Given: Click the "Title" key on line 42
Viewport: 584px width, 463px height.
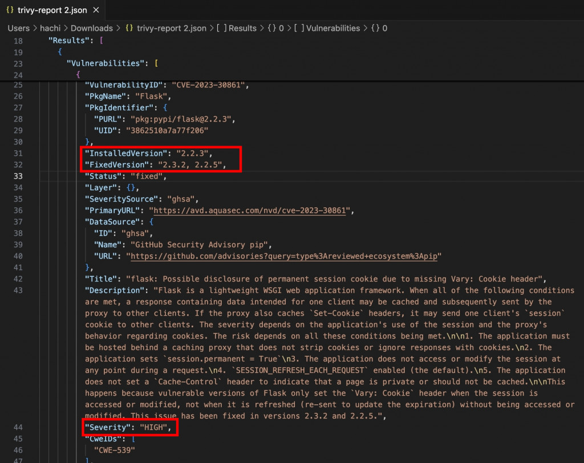Looking at the screenshot, I should click(x=101, y=279).
